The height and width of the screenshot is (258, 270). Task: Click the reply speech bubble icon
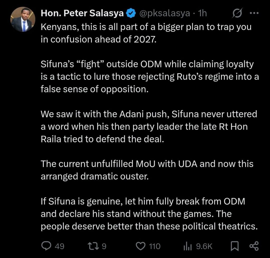pyautogui.click(x=47, y=246)
